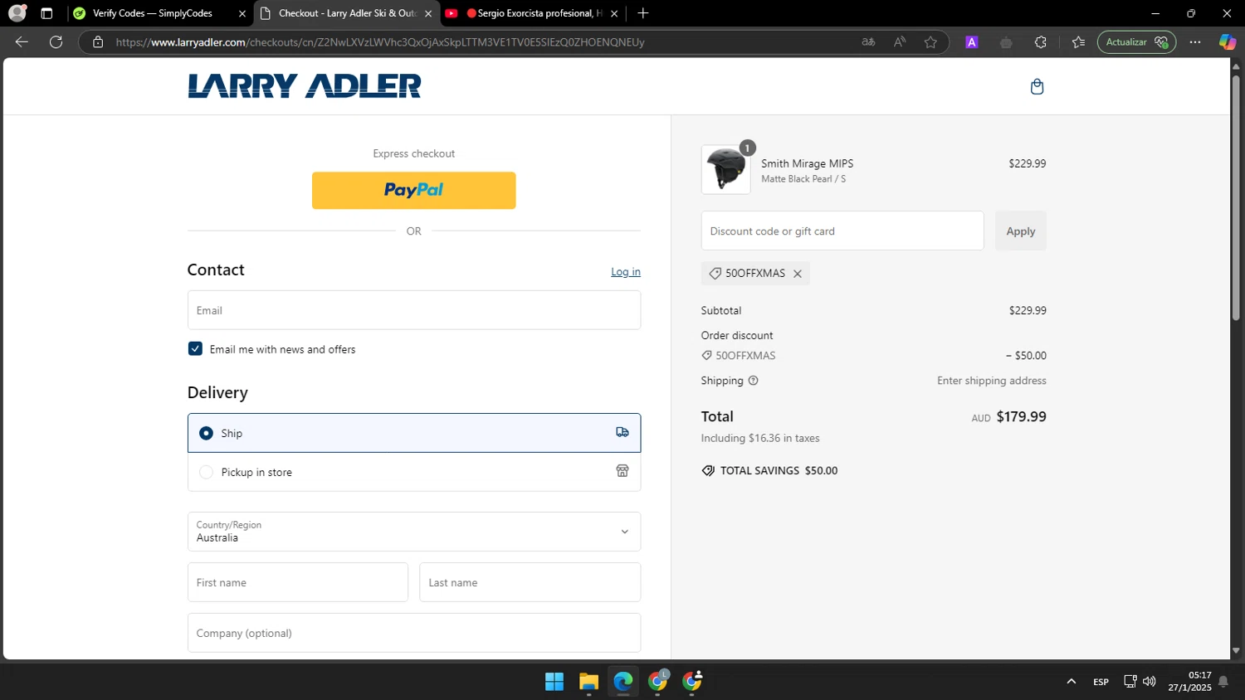Click the browser address bar URL

pos(380,42)
